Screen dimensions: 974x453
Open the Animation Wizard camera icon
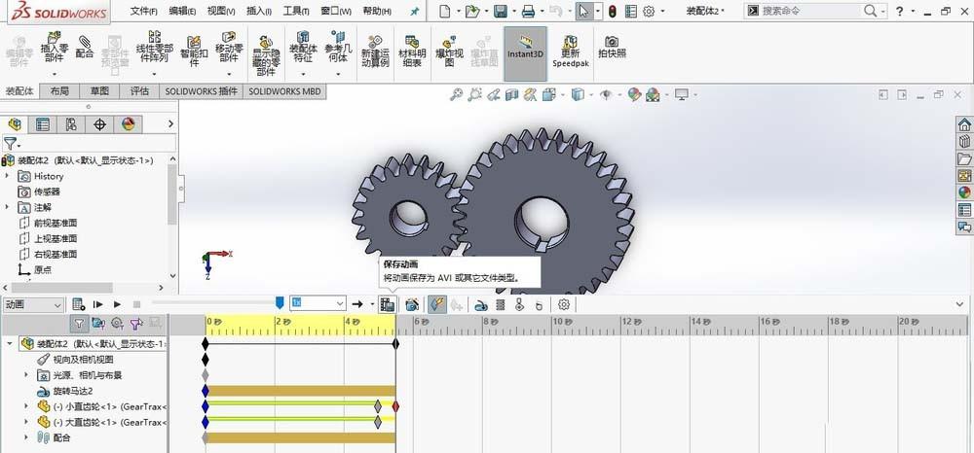point(411,304)
